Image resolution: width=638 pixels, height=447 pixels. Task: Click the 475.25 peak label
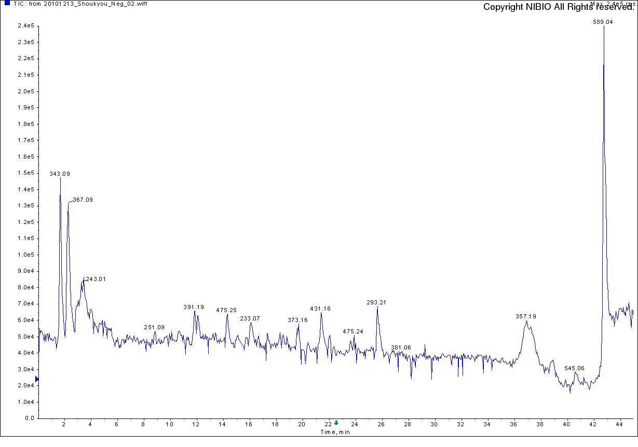pos(226,310)
